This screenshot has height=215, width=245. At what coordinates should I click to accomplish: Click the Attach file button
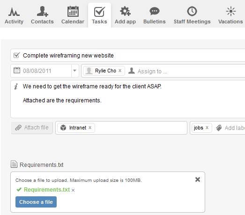(32, 128)
